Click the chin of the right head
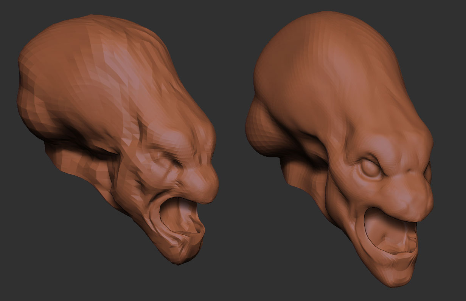 point(393,278)
